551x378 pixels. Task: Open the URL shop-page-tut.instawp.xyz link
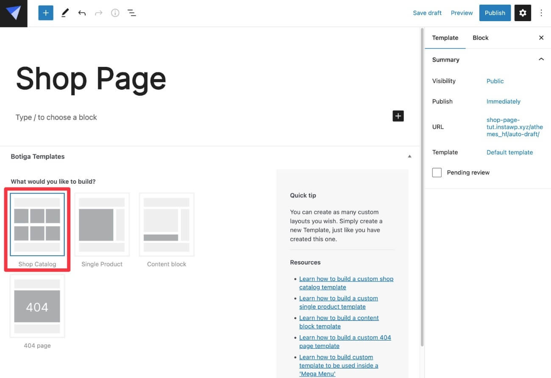515,127
